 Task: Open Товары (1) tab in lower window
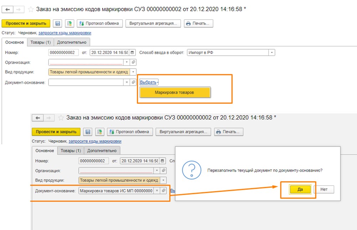pos(71,151)
